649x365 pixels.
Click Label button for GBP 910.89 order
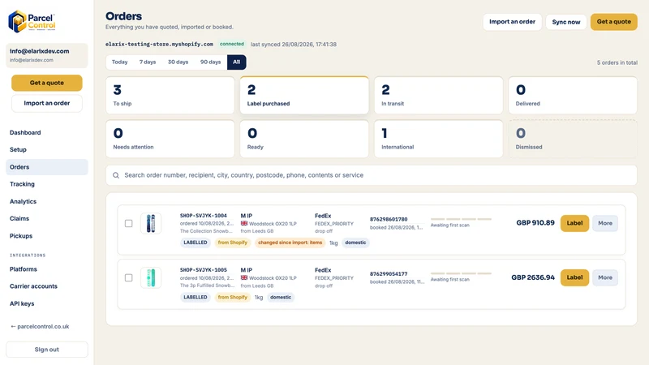pyautogui.click(x=574, y=224)
